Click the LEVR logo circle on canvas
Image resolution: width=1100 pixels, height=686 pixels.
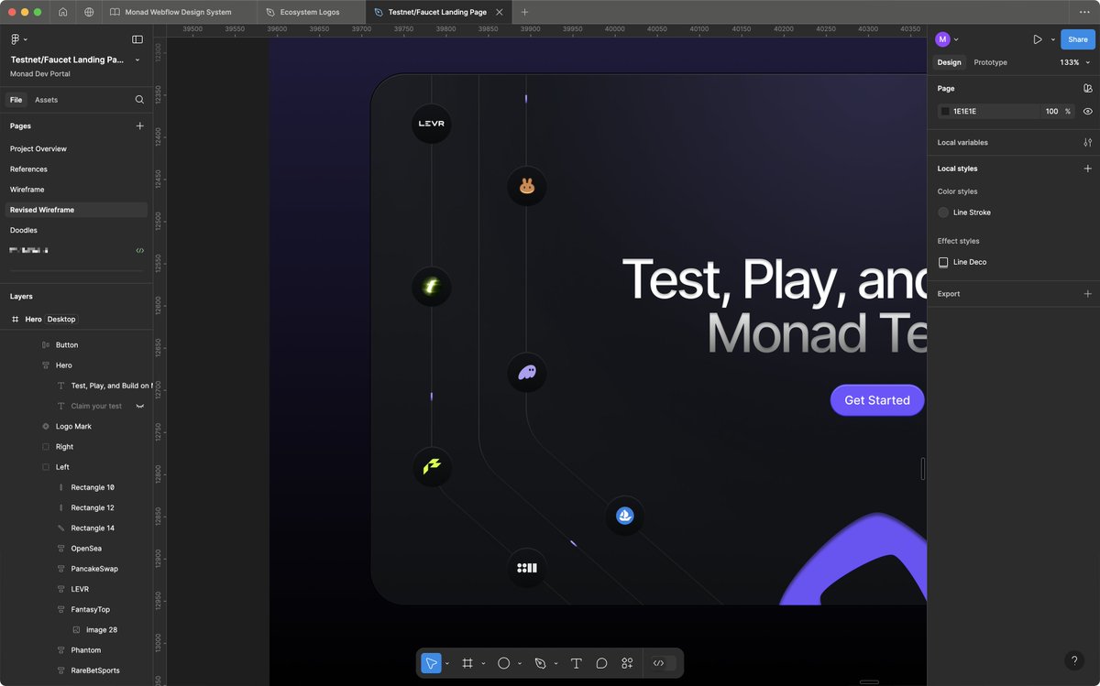coord(432,124)
